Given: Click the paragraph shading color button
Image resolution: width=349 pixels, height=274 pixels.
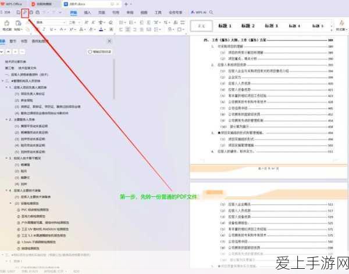Looking at the screenshot, I should coord(170,30).
